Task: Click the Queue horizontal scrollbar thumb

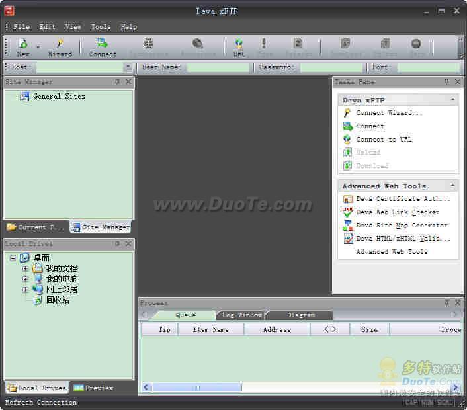Action: click(x=196, y=388)
